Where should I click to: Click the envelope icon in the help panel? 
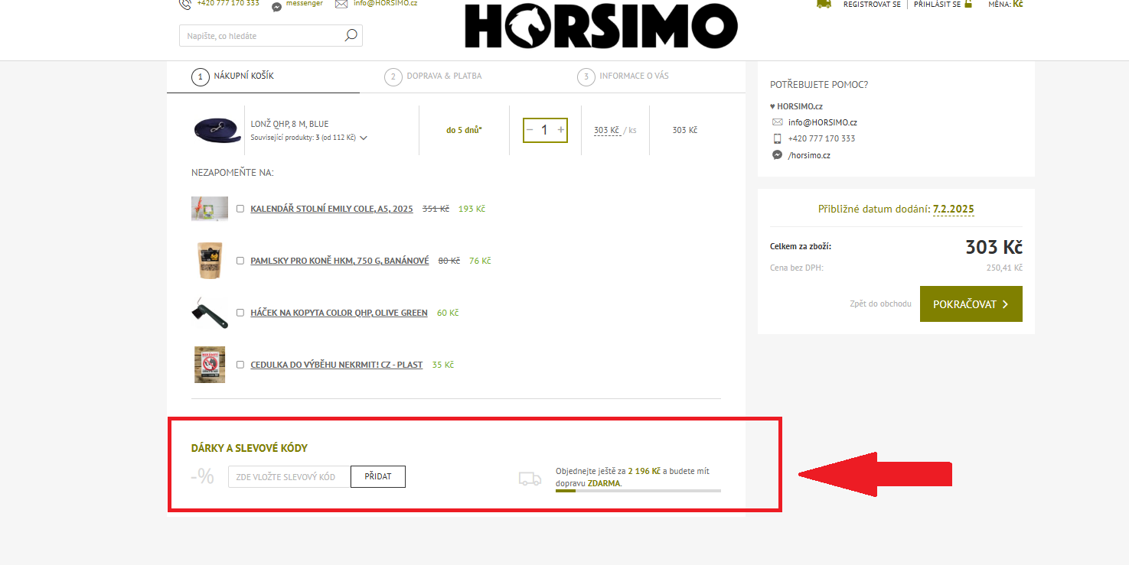pos(778,122)
